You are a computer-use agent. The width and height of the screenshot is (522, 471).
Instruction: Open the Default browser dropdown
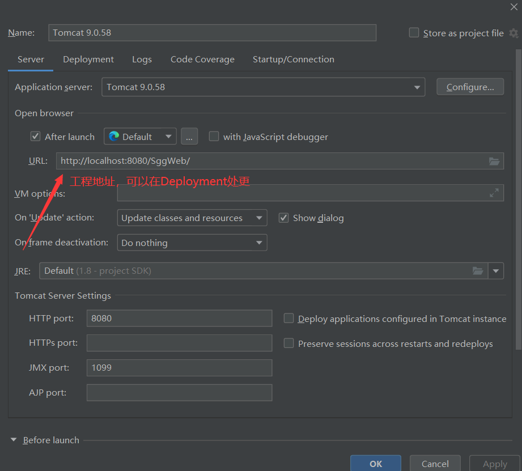pos(140,137)
